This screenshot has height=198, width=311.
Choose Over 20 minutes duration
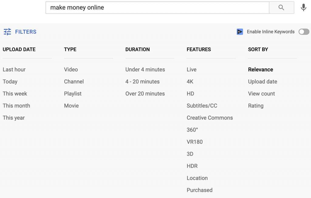(145, 94)
